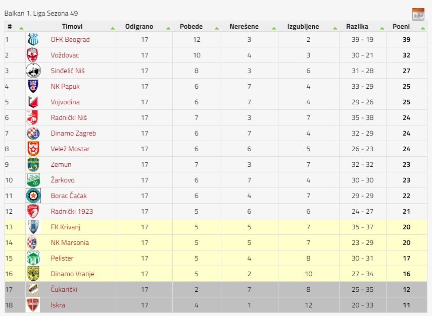Viewport: 432px width, 316px height.
Task: Open the Sinđelić Niš team link
Action: click(68, 71)
